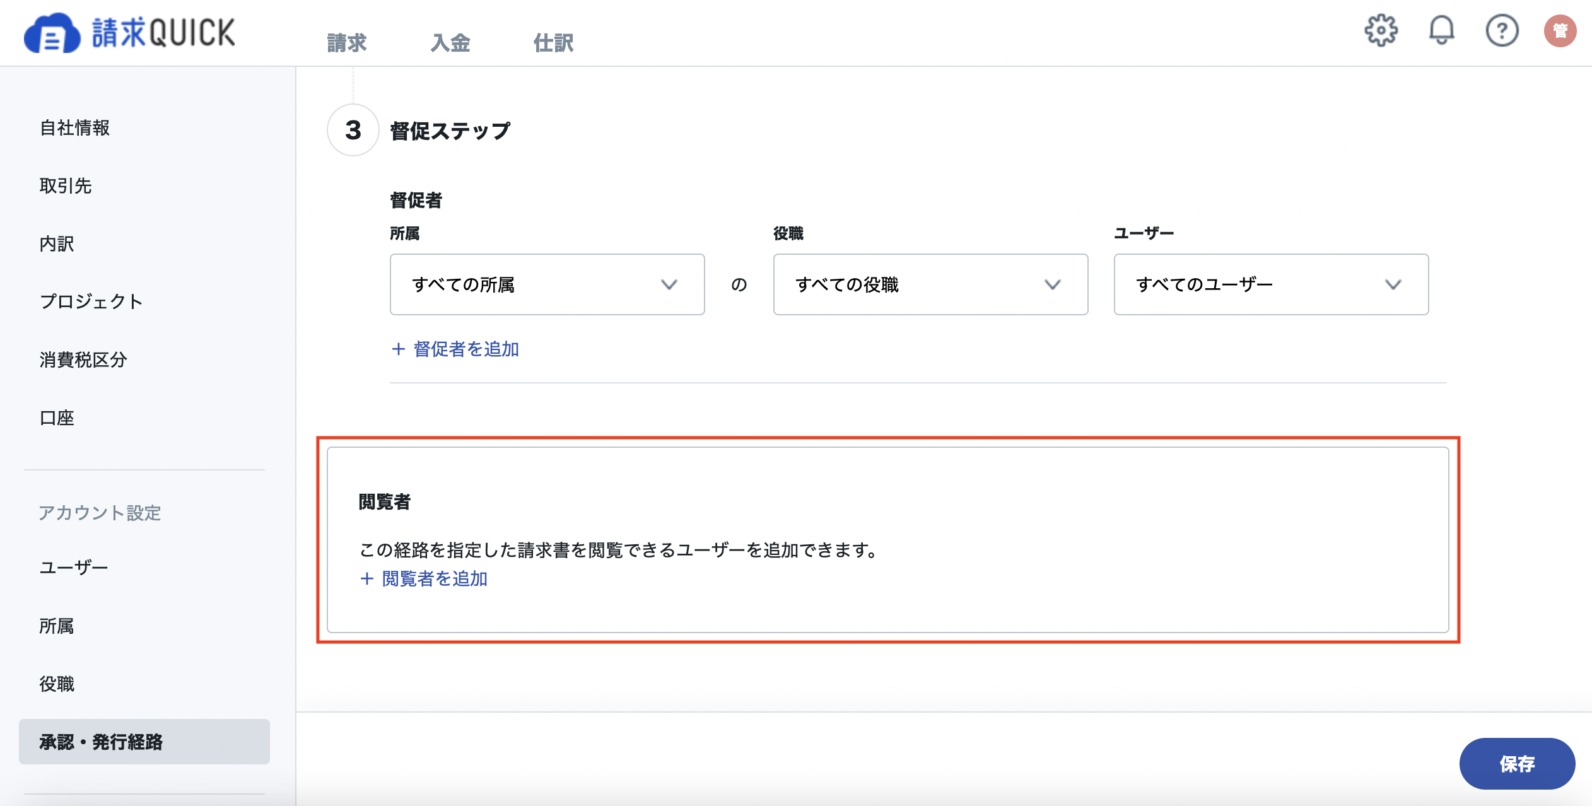The width and height of the screenshot is (1592, 806).
Task: Click the 督促者を追加 link
Action: (x=466, y=349)
